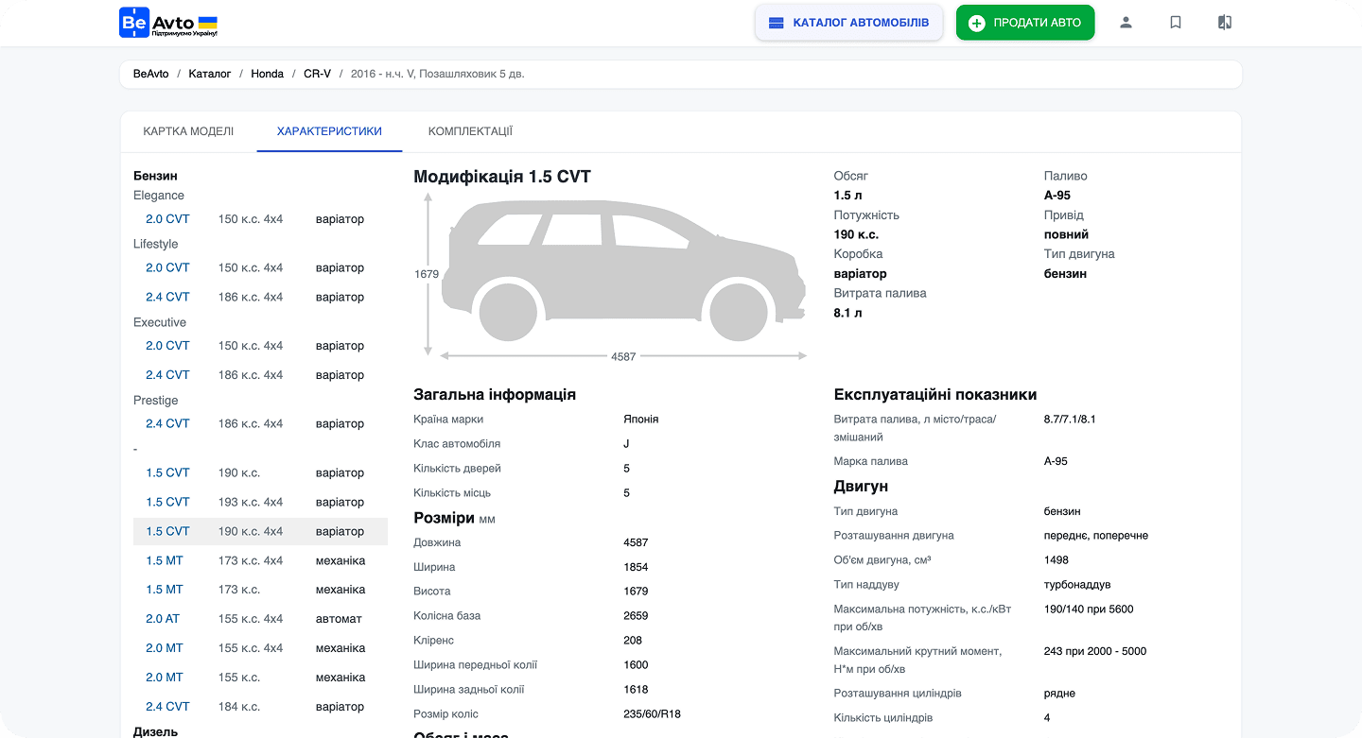Choose 2.4 CVT under Lifestyle
The image size is (1362, 738).
click(167, 298)
